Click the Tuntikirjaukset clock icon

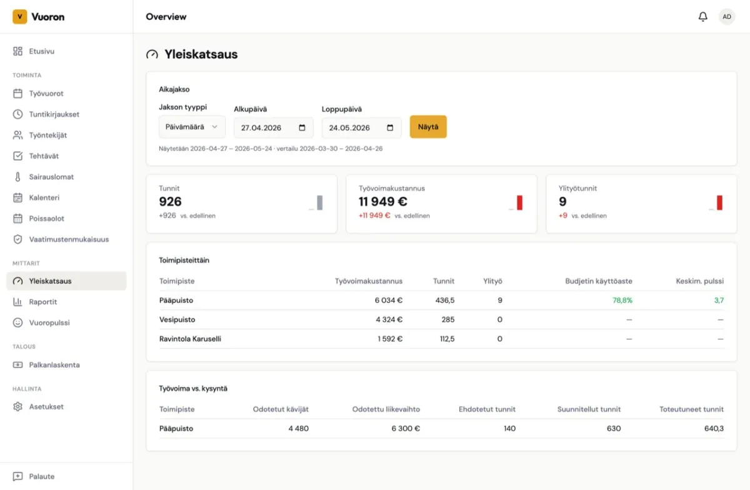[x=17, y=114]
